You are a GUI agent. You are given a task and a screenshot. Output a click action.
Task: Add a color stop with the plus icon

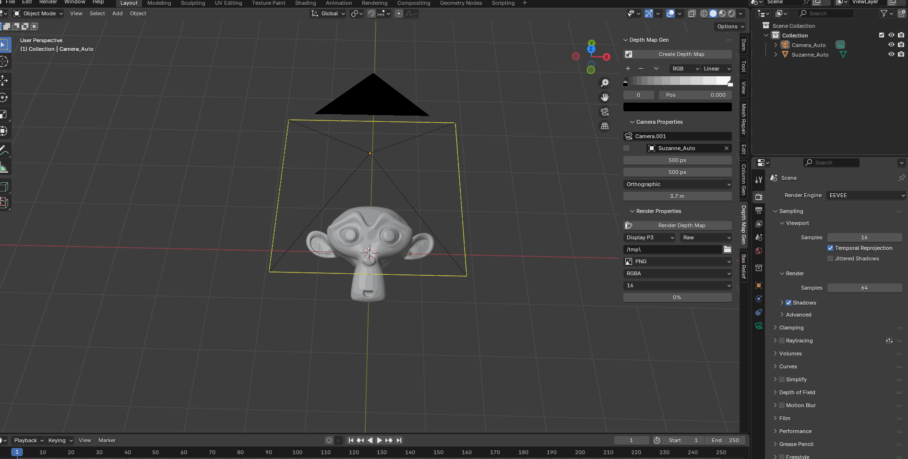click(628, 69)
